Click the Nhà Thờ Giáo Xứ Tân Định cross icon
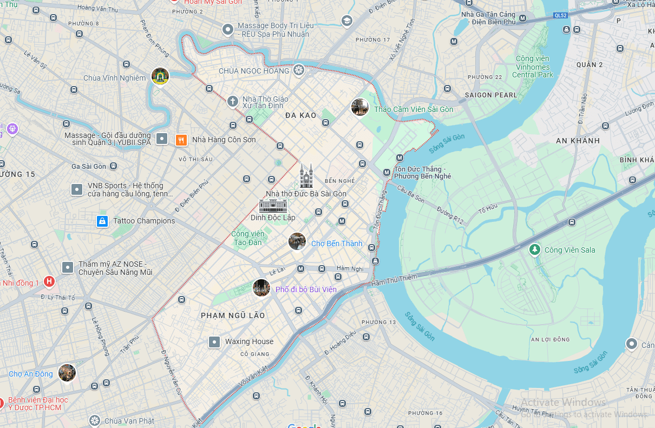 233,101
